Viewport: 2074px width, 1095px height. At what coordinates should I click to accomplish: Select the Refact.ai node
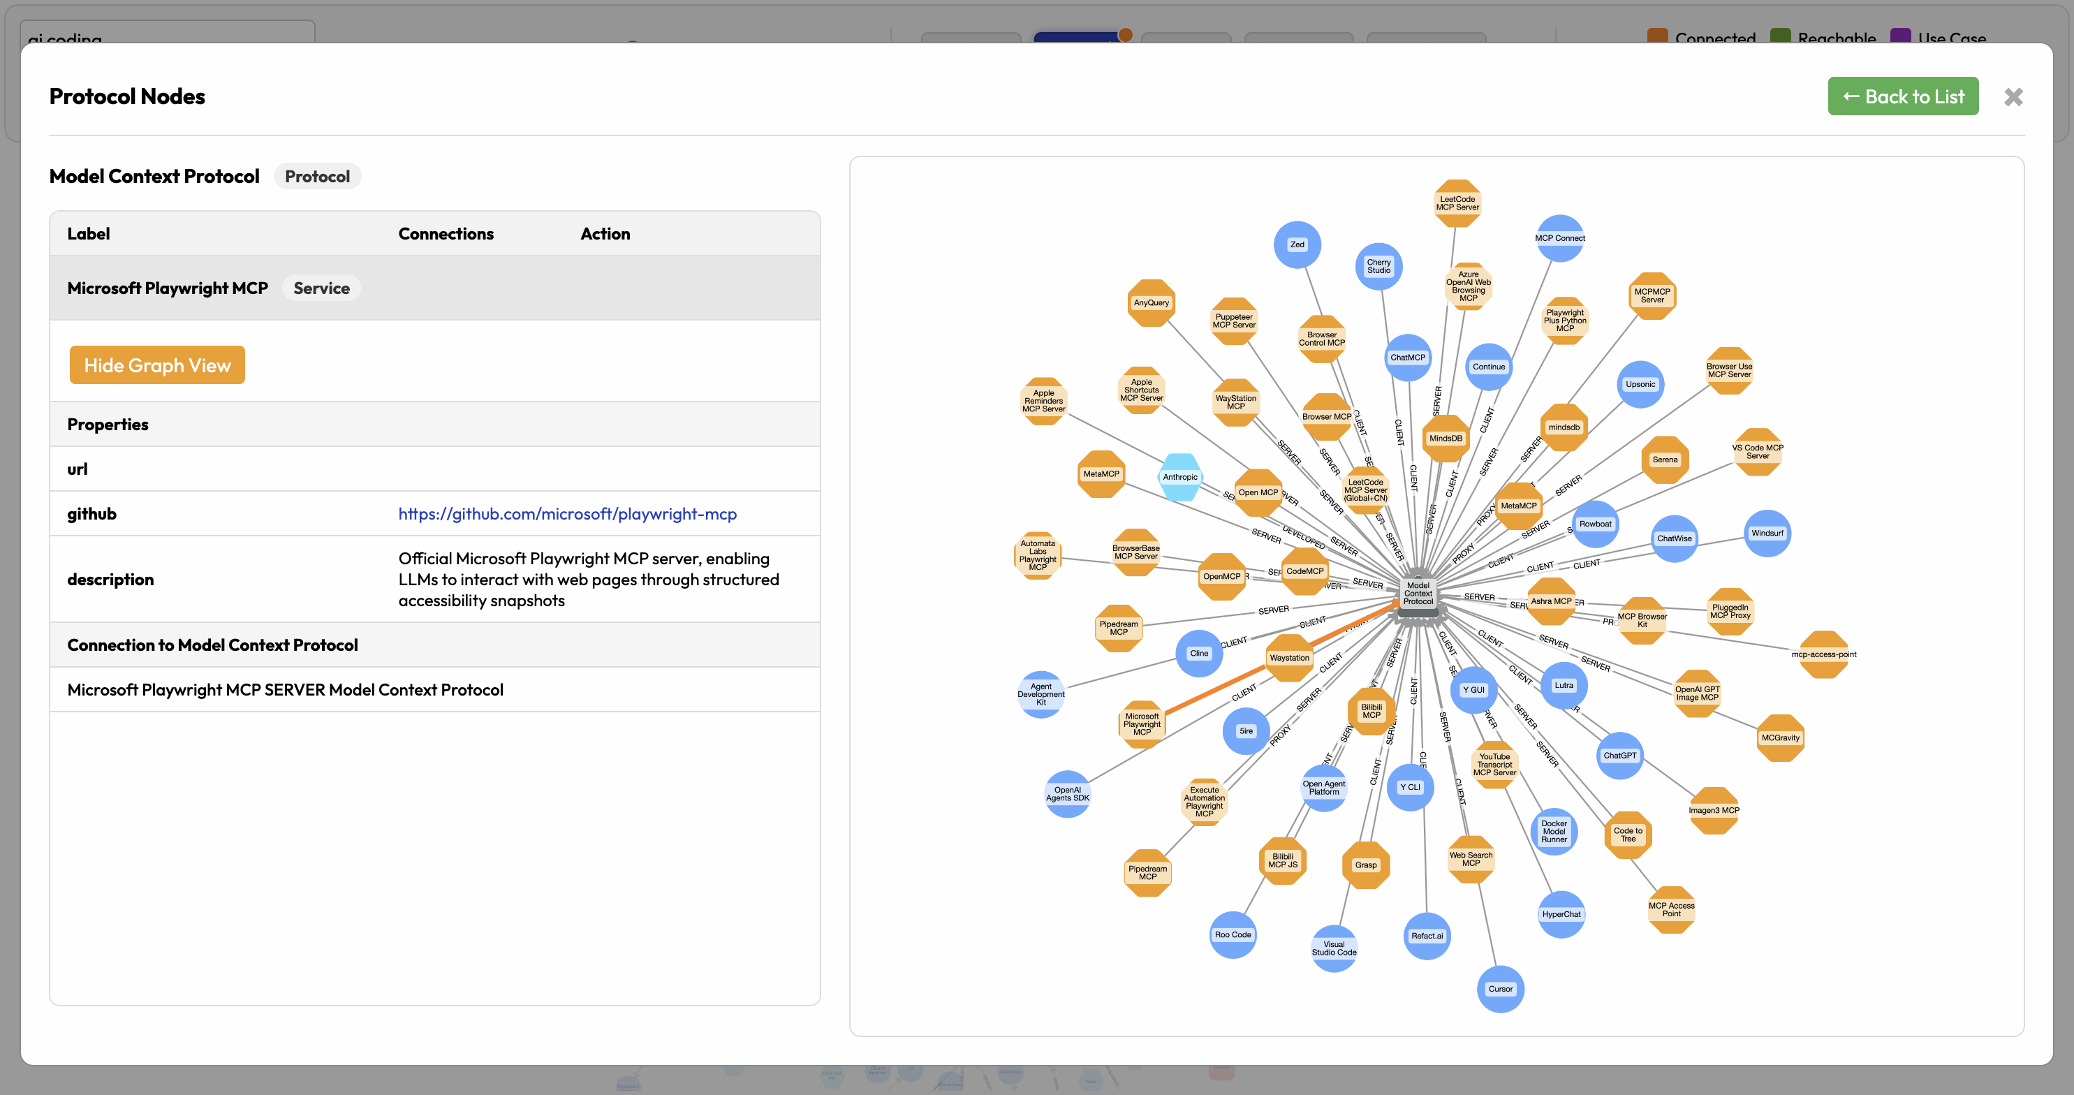pos(1427,936)
